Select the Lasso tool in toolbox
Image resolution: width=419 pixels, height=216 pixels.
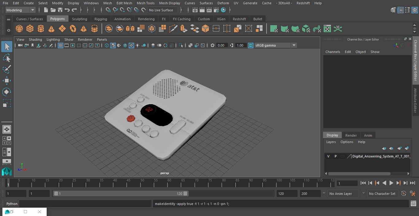click(6, 58)
